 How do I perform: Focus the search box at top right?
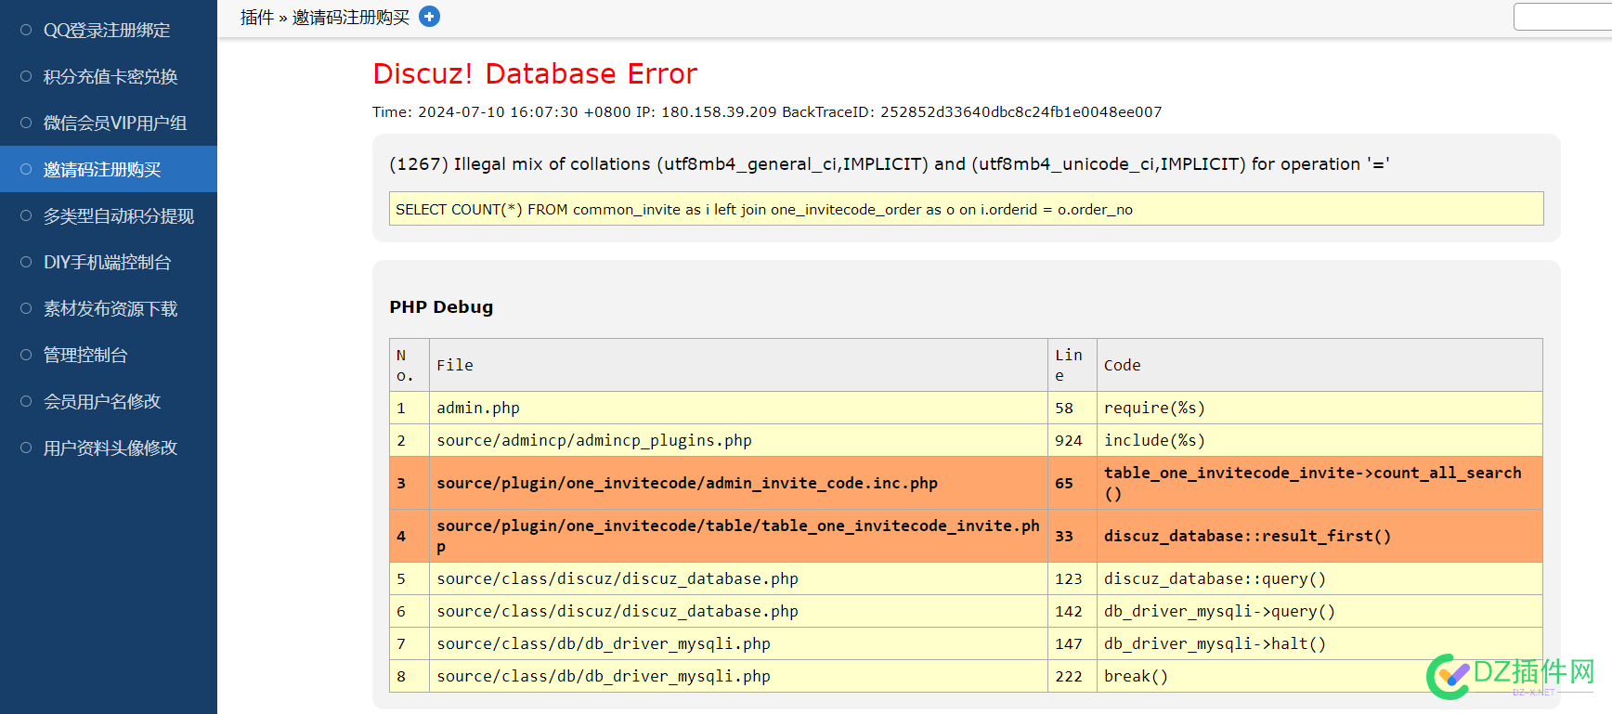point(1563,17)
